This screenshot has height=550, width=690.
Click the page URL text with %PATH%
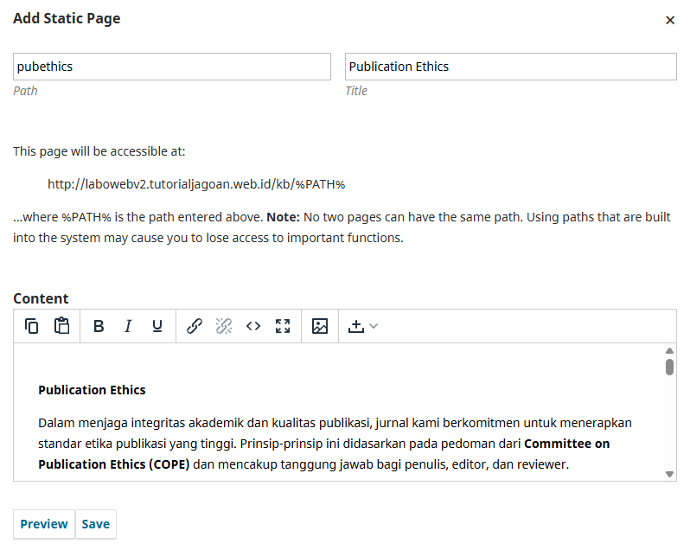coord(196,184)
